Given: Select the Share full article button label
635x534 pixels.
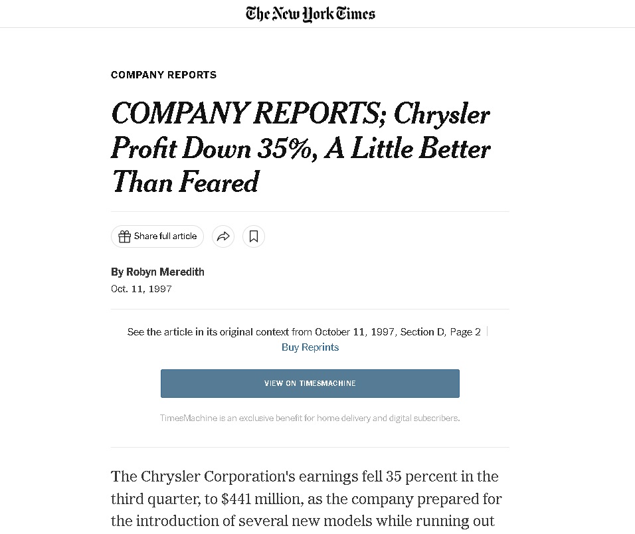Looking at the screenshot, I should [x=165, y=236].
